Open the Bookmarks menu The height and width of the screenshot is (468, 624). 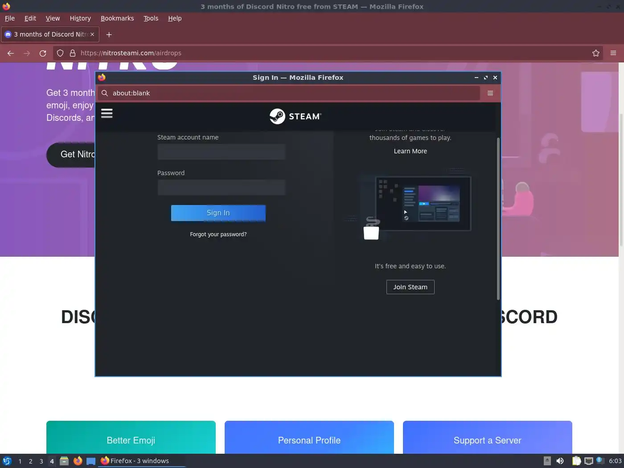click(x=117, y=18)
